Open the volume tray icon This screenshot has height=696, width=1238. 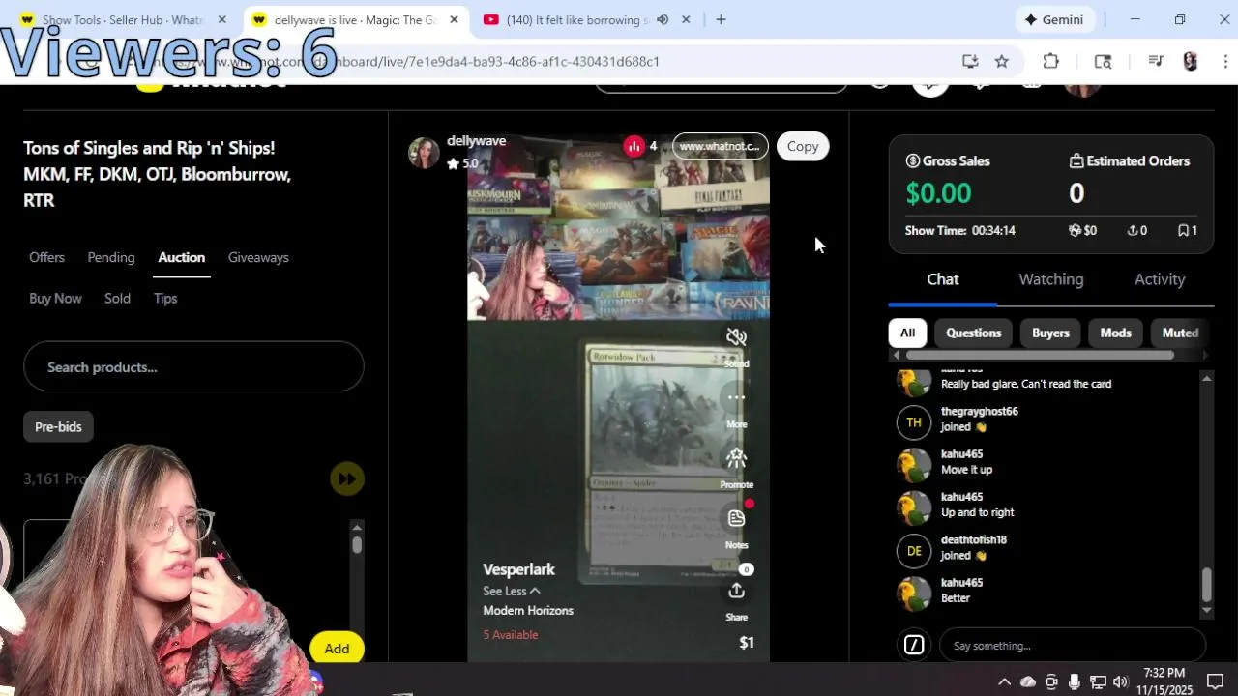coord(1120,681)
